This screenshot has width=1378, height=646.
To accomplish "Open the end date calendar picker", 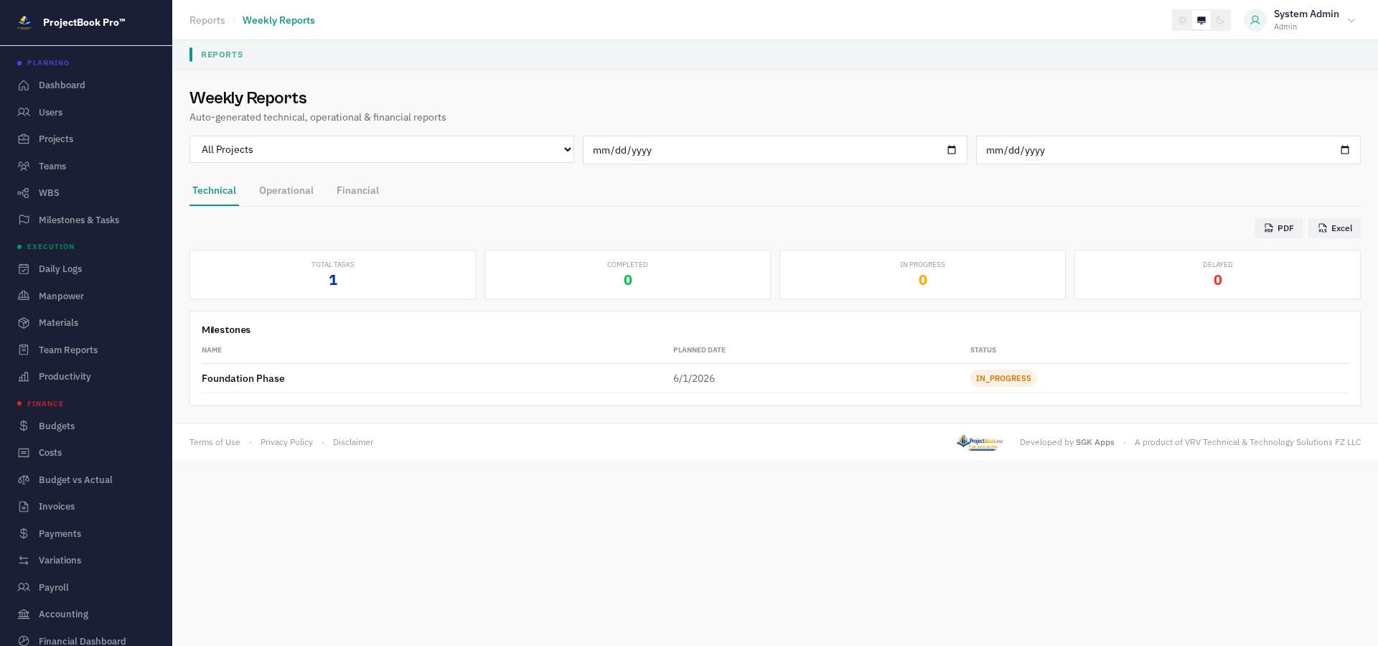I will coord(1345,150).
